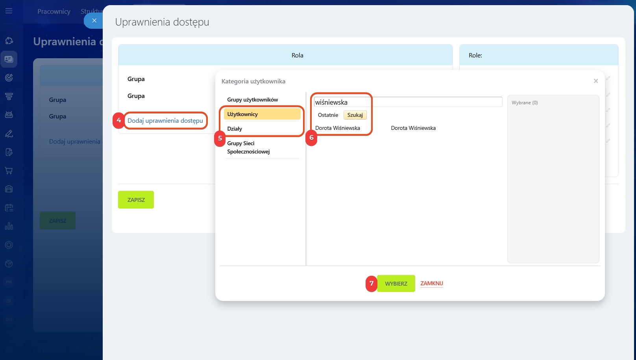
Task: Close the blue slider panel button
Action: tap(94, 20)
